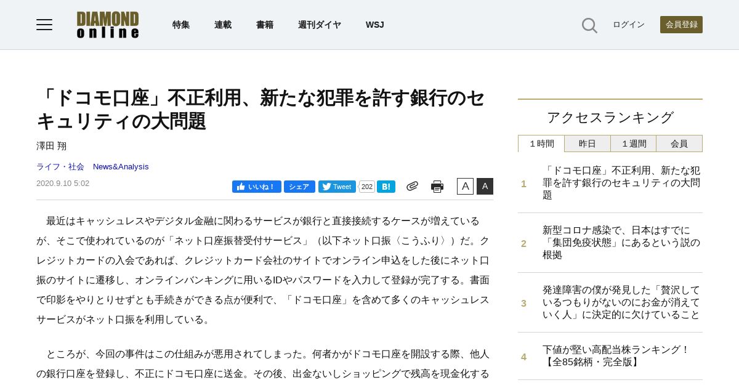Open the hamburger navigation menu
Image resolution: width=739 pixels, height=388 pixels.
click(44, 25)
